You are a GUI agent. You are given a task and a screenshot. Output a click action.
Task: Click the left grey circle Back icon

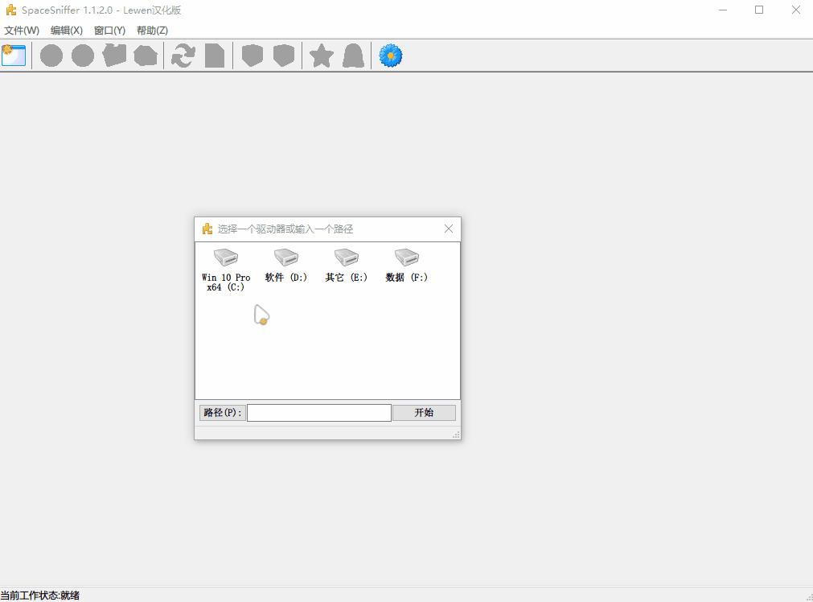coord(51,56)
